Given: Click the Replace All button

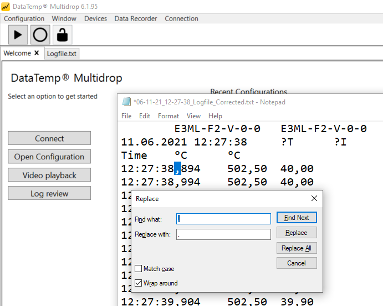Looking at the screenshot, I should tap(297, 248).
